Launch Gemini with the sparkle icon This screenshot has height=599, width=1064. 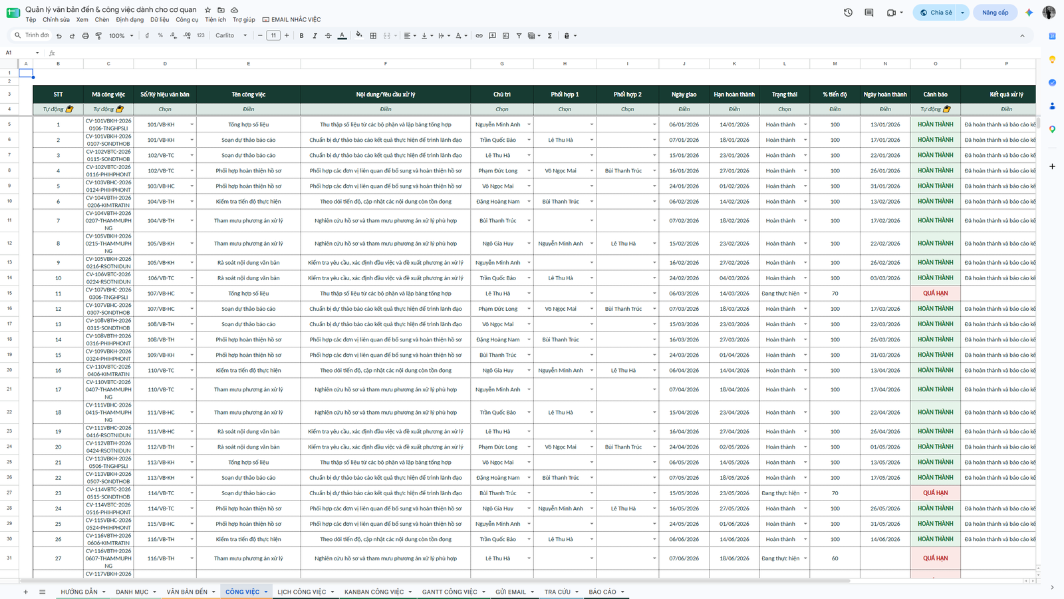coord(1029,13)
